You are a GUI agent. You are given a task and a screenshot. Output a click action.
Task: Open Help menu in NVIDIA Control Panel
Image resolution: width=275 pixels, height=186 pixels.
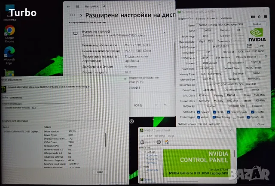(x=171, y=136)
